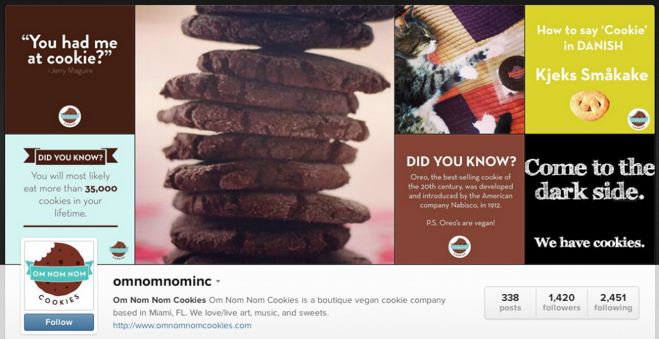Open the 'Cookie in DANISH' yellow post

coord(589,69)
